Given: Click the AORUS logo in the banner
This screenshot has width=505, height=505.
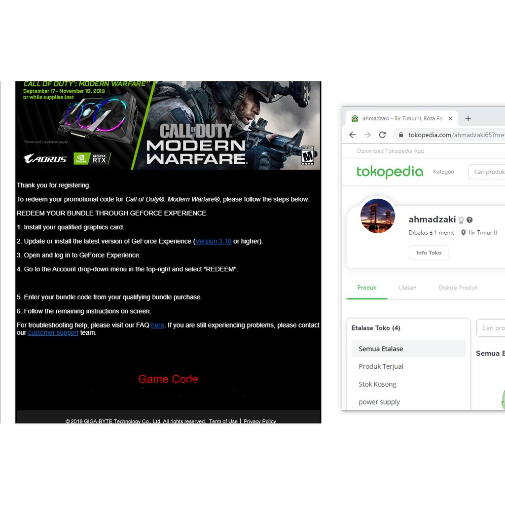Looking at the screenshot, I should [45, 159].
